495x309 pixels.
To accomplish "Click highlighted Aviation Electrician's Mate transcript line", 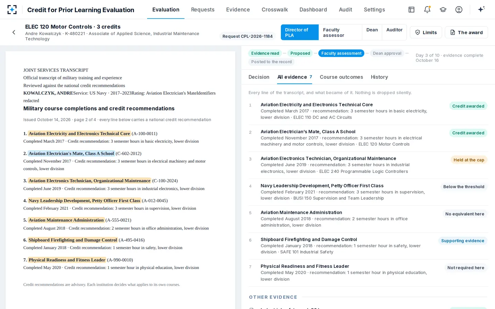I will (71, 153).
